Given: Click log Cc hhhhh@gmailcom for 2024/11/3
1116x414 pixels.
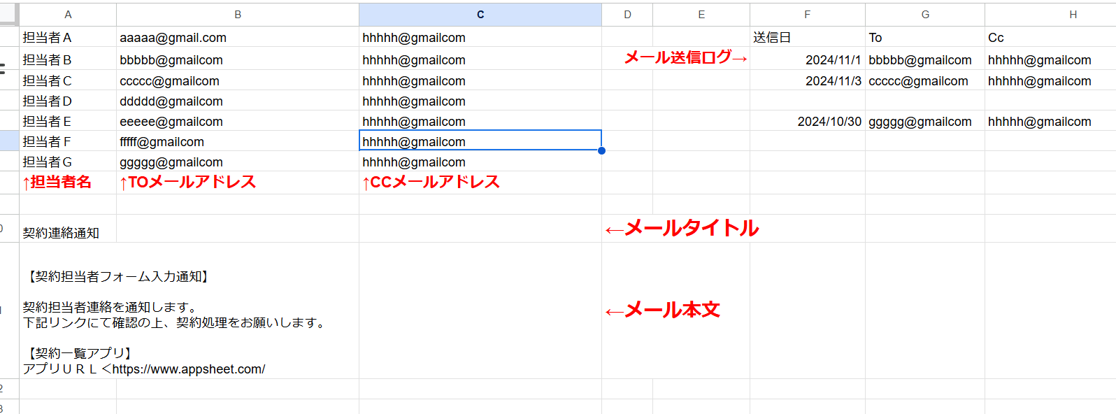Looking at the screenshot, I should 1050,80.
